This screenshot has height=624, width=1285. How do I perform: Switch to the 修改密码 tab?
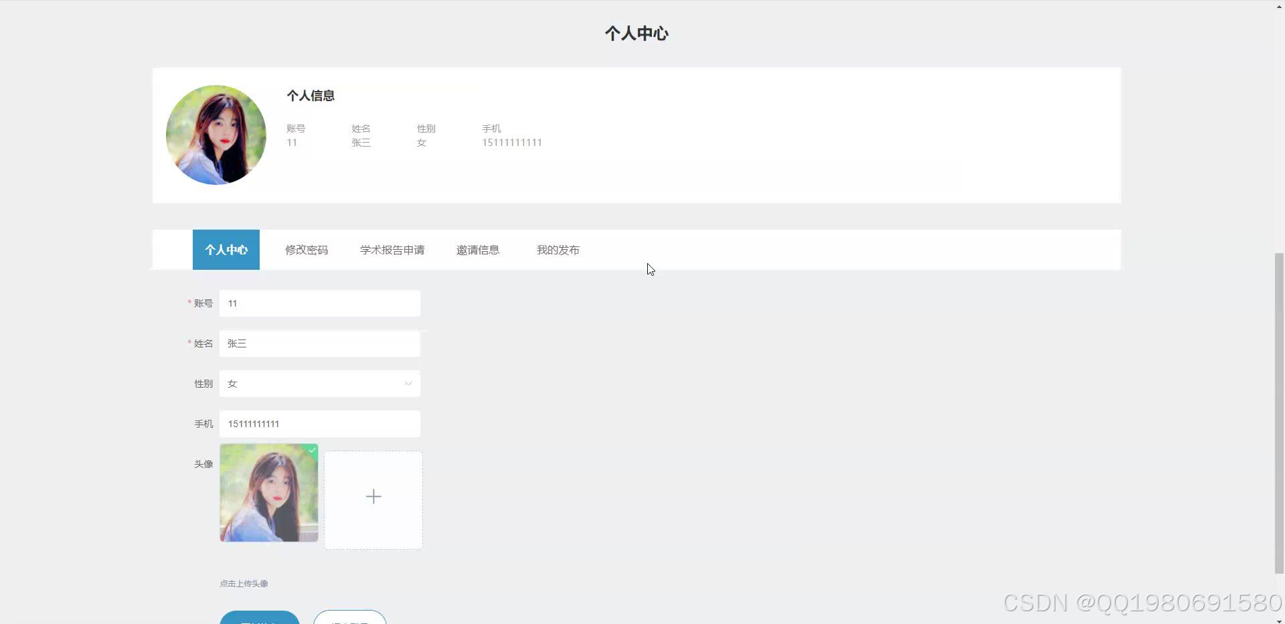coord(307,250)
